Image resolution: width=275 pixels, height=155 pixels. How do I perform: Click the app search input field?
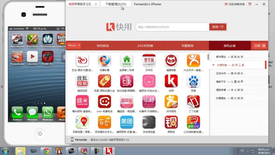[173, 27]
